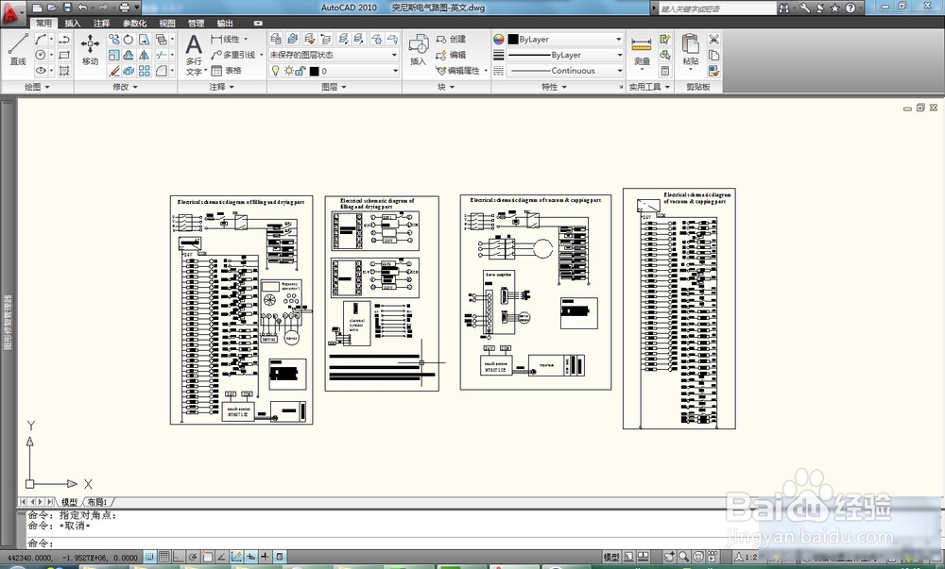Open the unsaved layer state (未保存的图层状态) dropdown
Viewport: 945px width, 569px height.
[x=334, y=55]
